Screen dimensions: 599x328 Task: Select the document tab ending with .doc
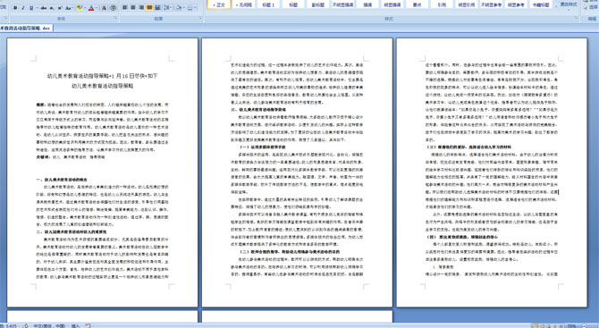click(x=26, y=28)
